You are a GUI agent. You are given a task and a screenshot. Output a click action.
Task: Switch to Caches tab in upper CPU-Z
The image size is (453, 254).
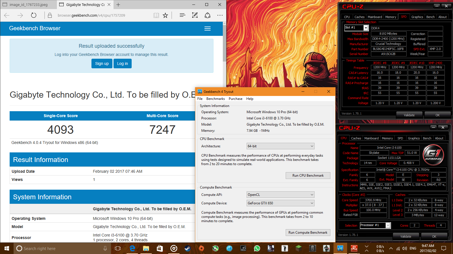click(x=359, y=17)
